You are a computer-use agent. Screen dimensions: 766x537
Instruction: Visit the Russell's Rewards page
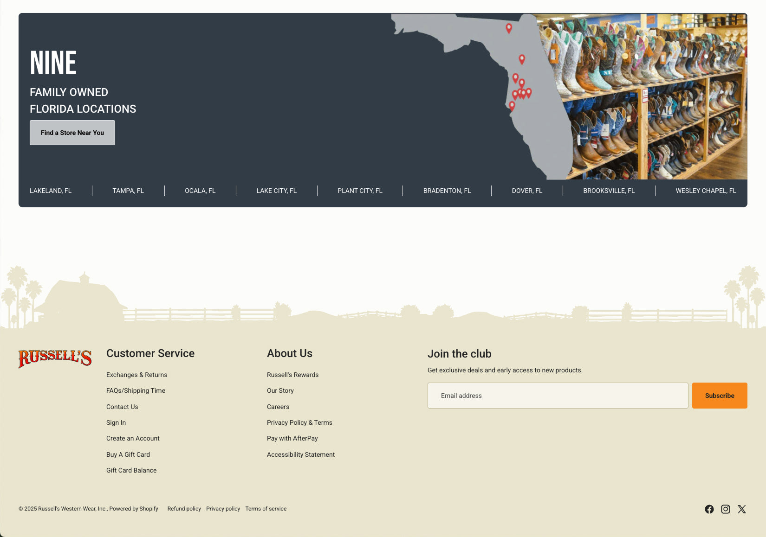pyautogui.click(x=292, y=375)
